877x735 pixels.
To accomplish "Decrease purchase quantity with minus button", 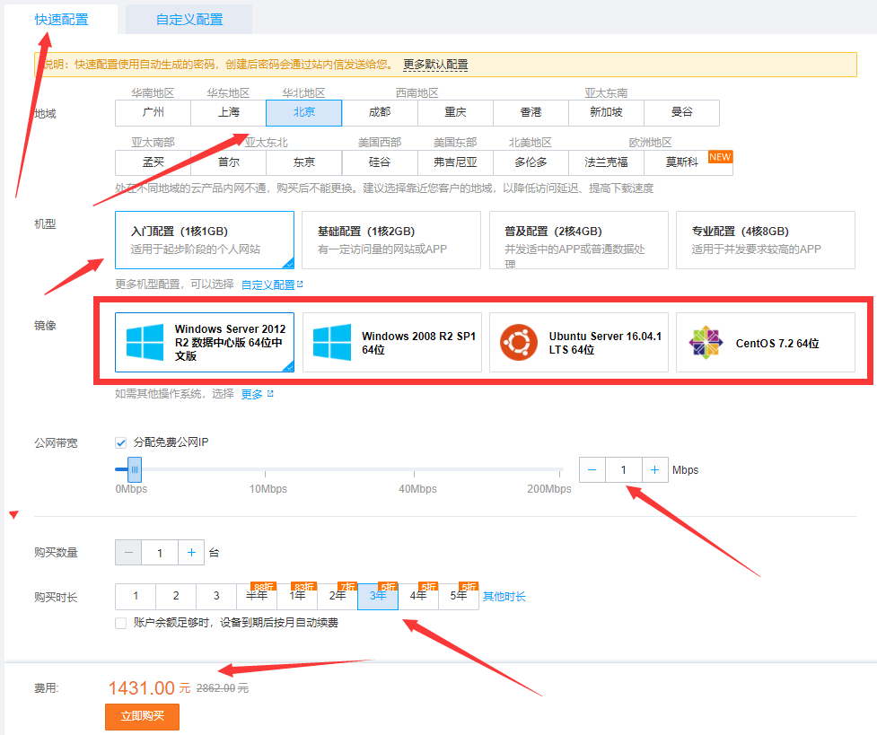I will [x=128, y=553].
